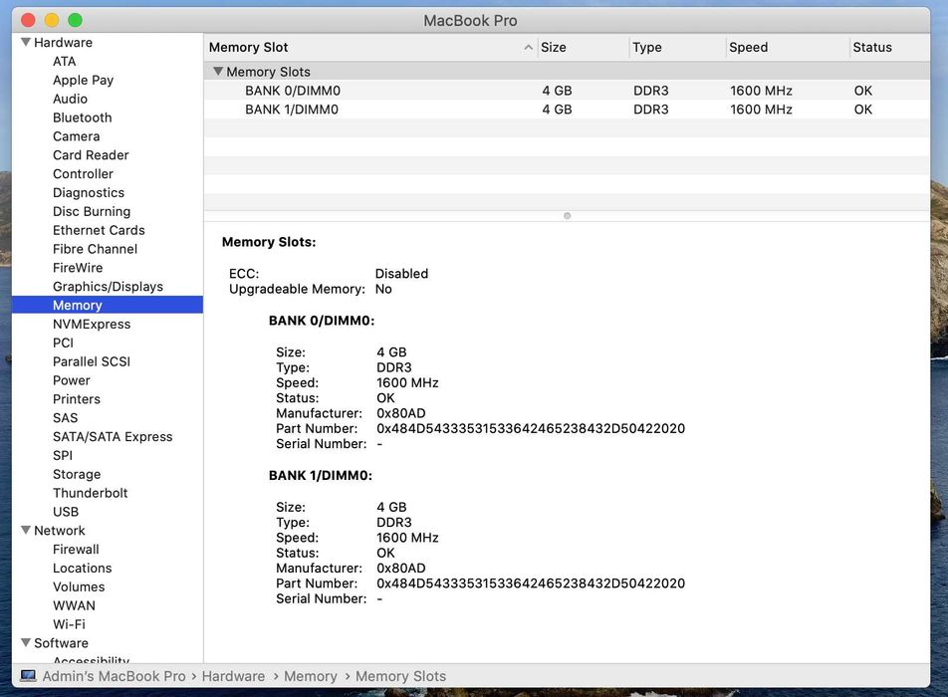
Task: Select Parallel SCSI entry
Action: coord(92,360)
